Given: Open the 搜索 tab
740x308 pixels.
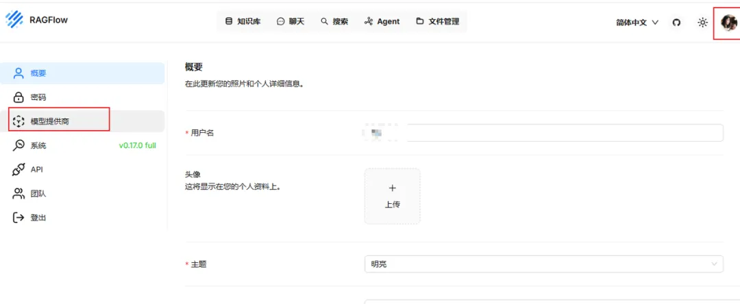Looking at the screenshot, I should pyautogui.click(x=334, y=21).
